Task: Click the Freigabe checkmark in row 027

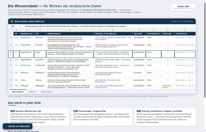Action: point(168,52)
